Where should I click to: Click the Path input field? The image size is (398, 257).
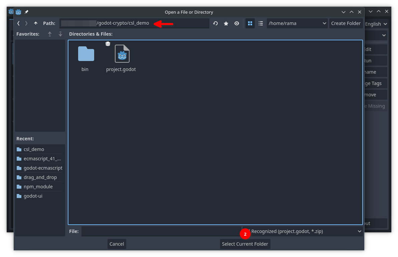(x=134, y=23)
